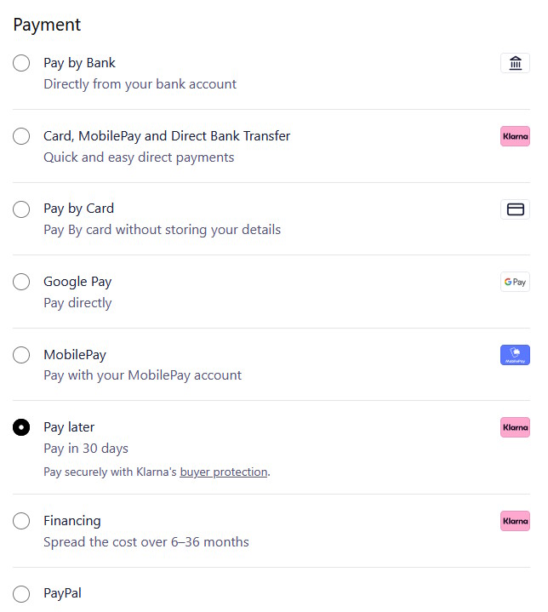Select Google Pay radio button
The image size is (548, 612).
21,282
